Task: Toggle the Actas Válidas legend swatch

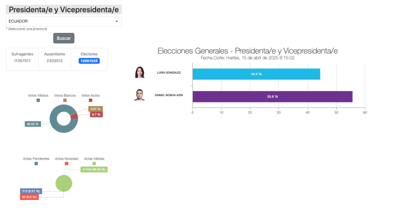Action: [94, 163]
